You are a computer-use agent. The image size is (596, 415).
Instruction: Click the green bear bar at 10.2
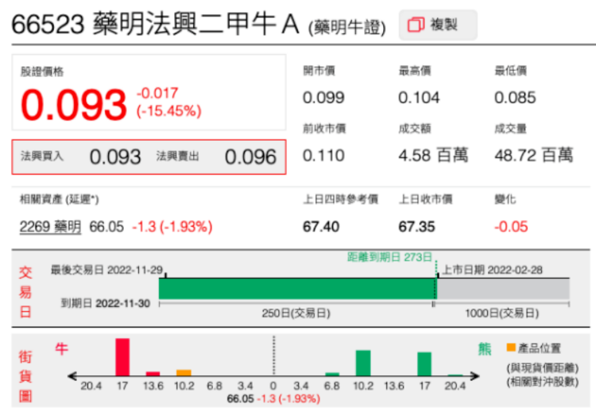point(363,363)
